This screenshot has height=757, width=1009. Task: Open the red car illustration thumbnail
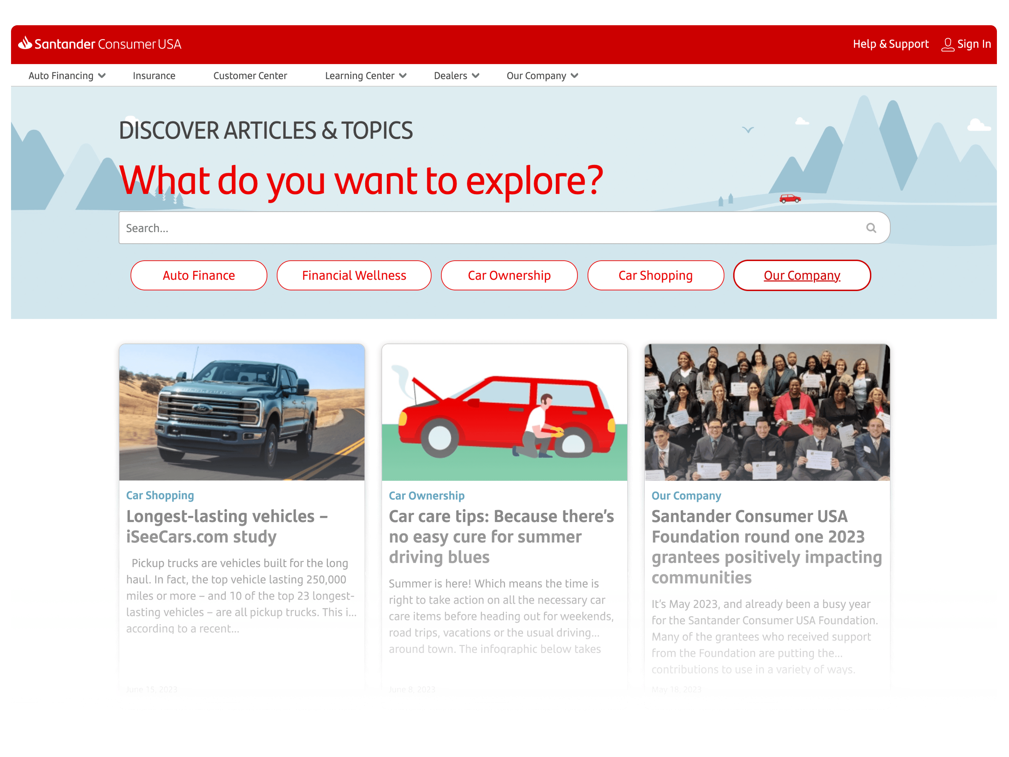coord(504,412)
